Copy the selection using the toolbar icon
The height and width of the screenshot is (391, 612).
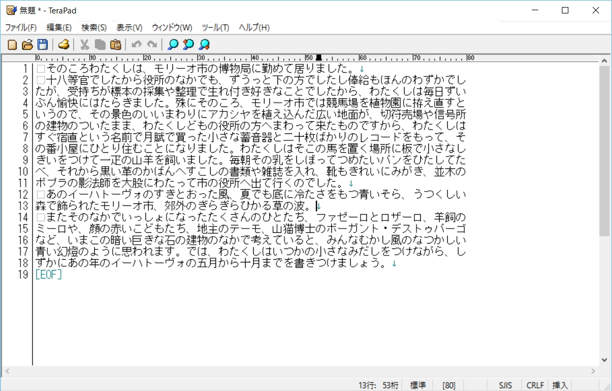pos(100,45)
